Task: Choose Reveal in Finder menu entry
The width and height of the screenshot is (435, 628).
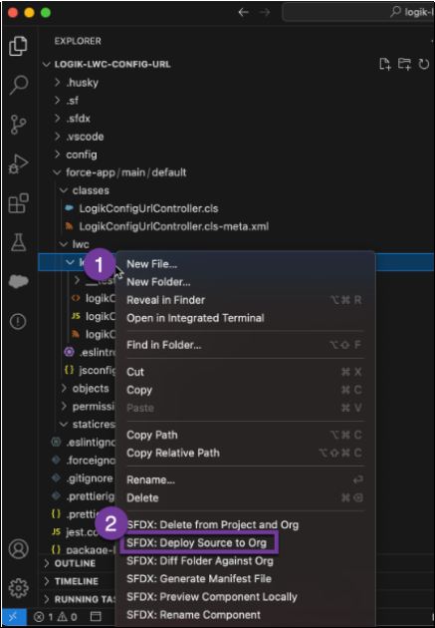Action: pyautogui.click(x=165, y=300)
